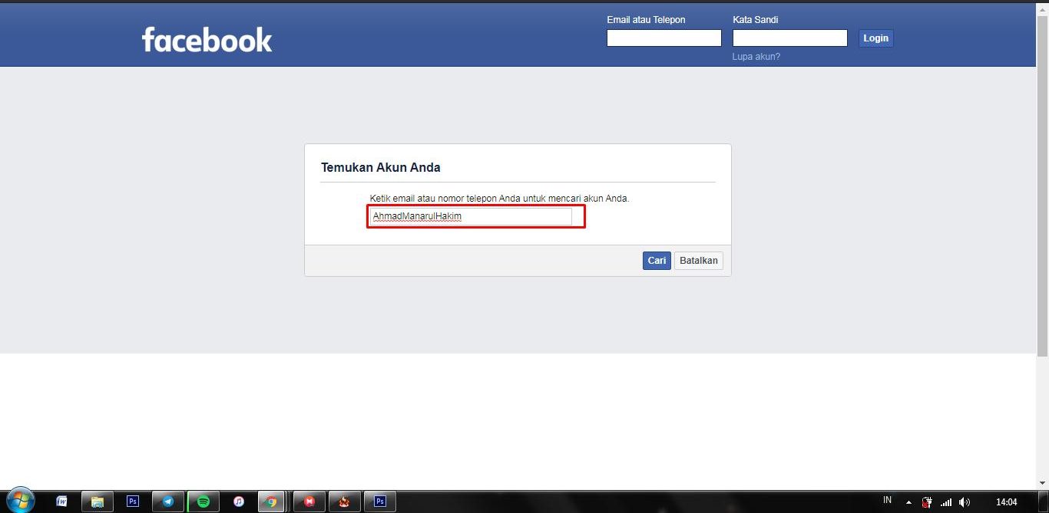Show hidden tray icons arrow

908,503
